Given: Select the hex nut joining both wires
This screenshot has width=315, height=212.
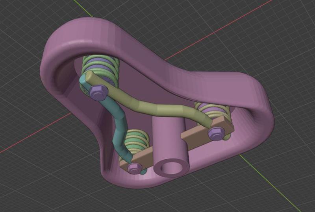Looking at the screenshot, I should pyautogui.click(x=99, y=92).
